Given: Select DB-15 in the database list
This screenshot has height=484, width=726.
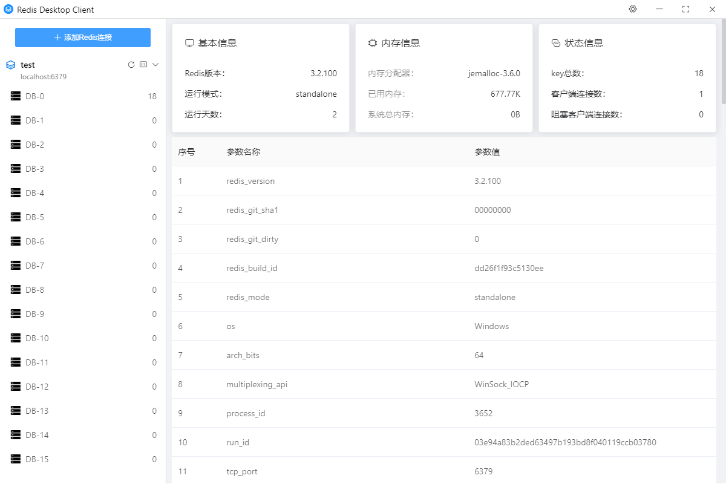Looking at the screenshot, I should pos(37,459).
